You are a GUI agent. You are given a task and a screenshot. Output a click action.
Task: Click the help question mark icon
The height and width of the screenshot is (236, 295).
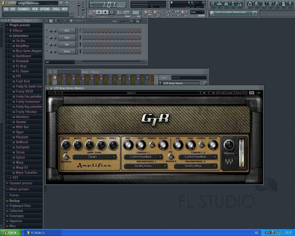290,4
